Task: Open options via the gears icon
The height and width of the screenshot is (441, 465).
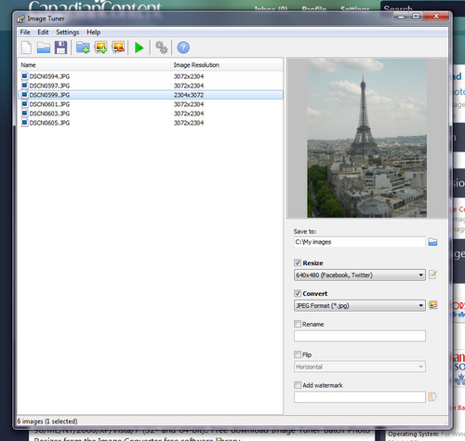Action: [161, 47]
